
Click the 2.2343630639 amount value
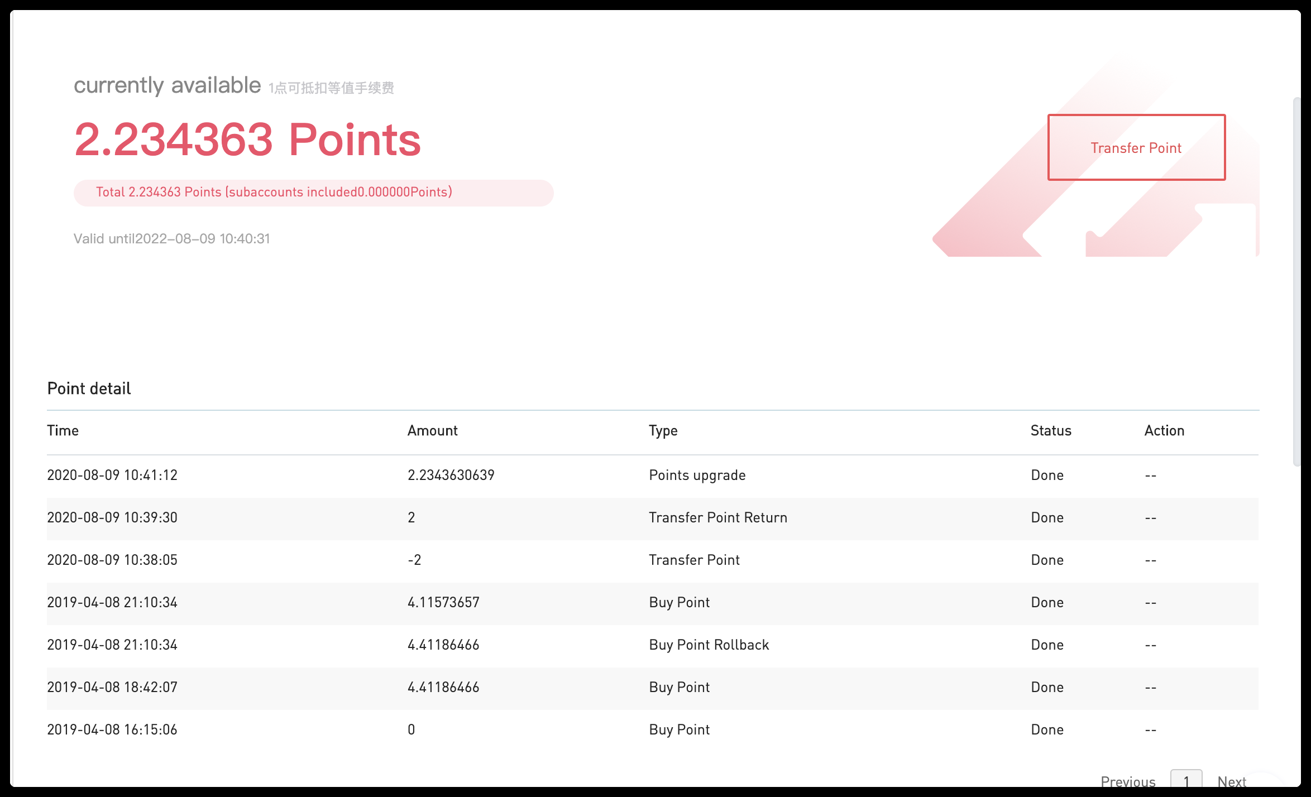[x=451, y=475]
